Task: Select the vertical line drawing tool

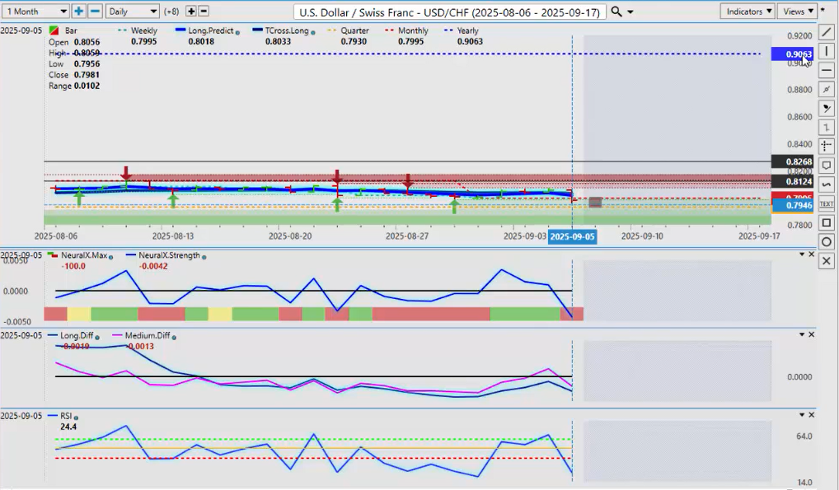Action: click(x=827, y=51)
